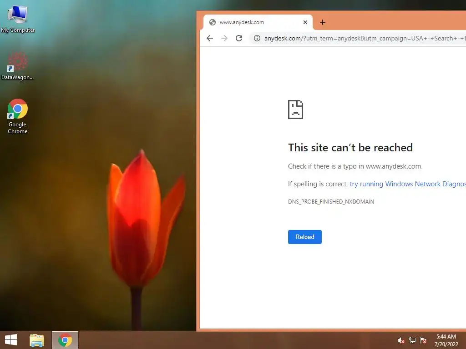Viewport: 466px width, 349px height.
Task: Open the Windows Start button
Action: point(11,340)
